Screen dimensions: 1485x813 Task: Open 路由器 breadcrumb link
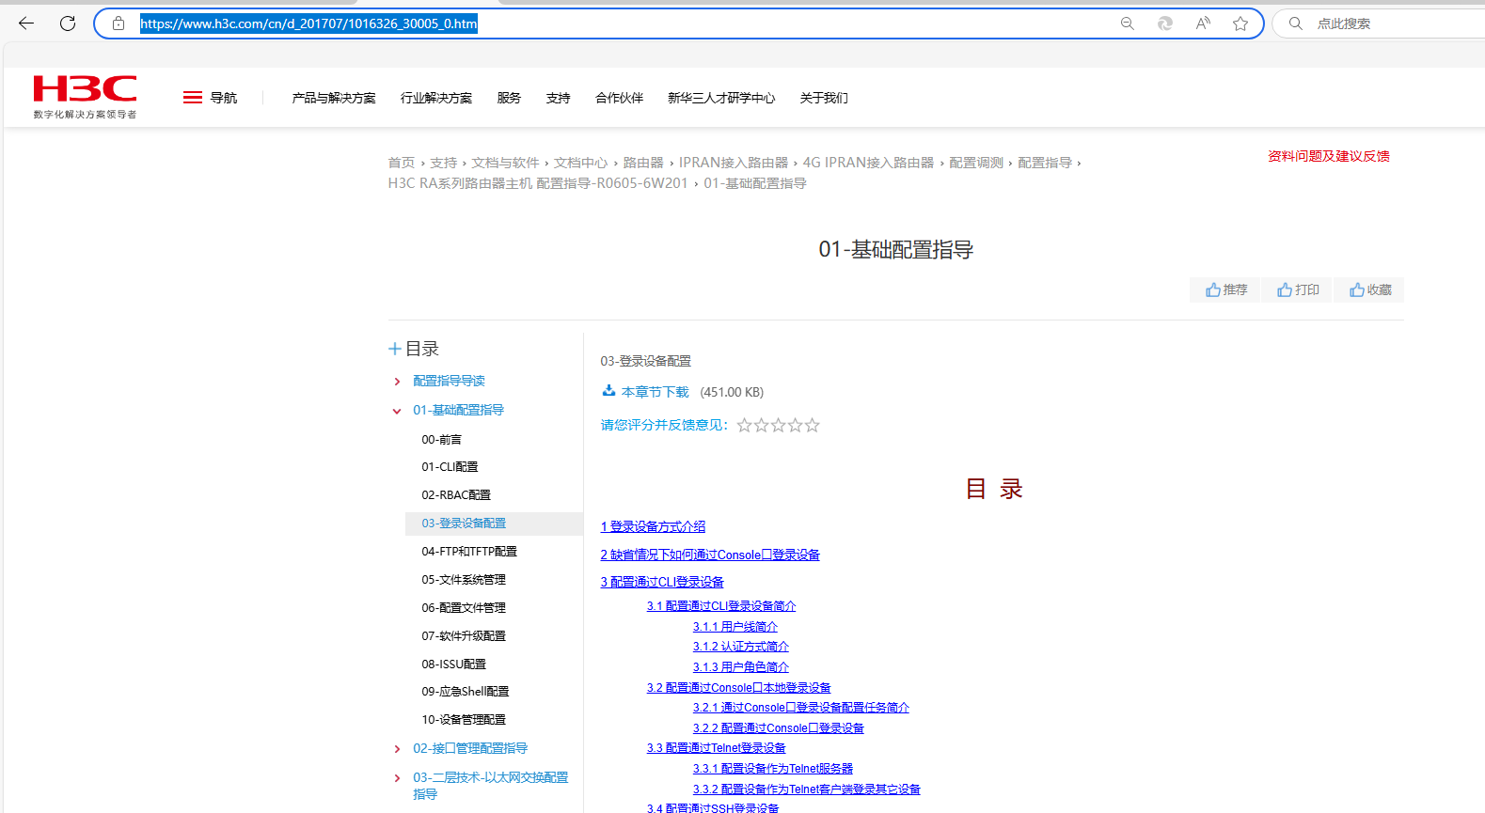pos(643,163)
